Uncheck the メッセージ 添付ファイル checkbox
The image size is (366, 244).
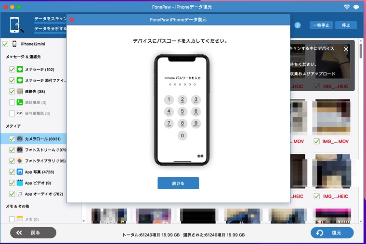click(x=12, y=80)
